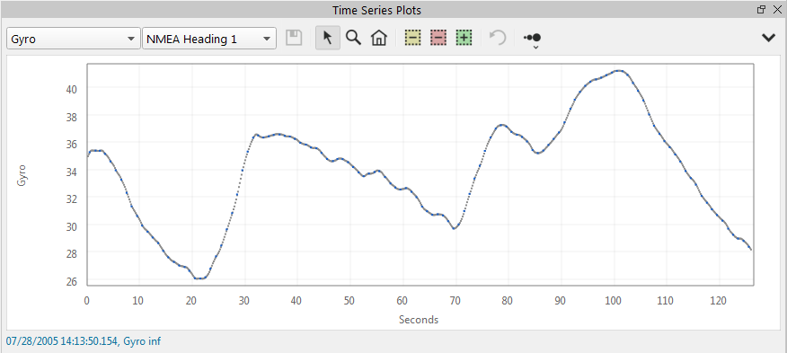Click the Time Series Plots title bar

coord(377,10)
